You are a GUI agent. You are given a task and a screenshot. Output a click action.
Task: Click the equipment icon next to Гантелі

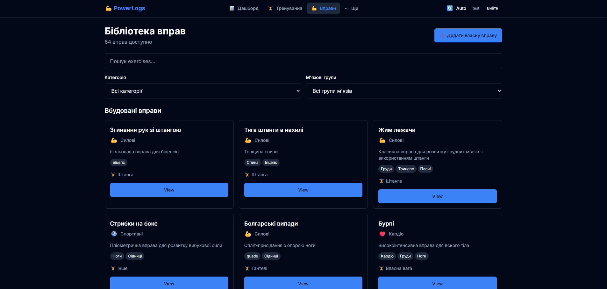[x=247, y=268]
